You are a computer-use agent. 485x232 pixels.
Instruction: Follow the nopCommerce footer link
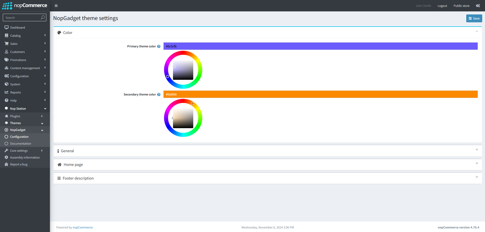tap(83, 227)
